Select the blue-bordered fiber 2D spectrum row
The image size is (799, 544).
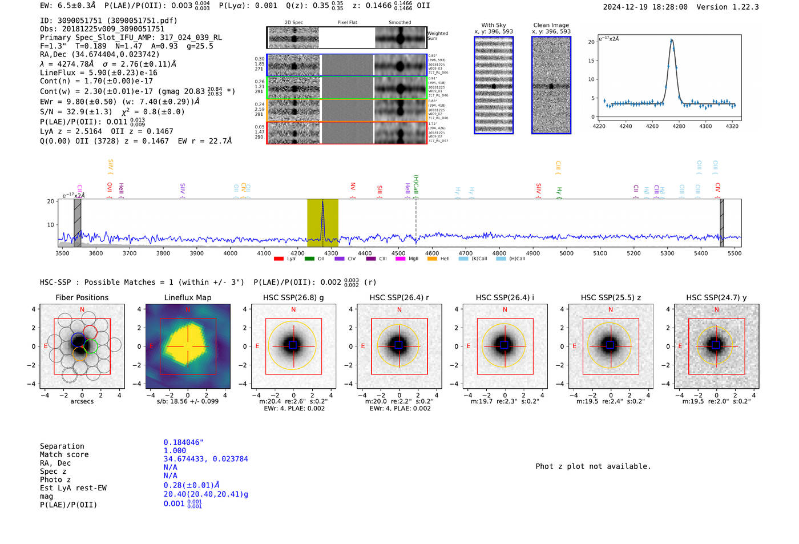tap(347, 66)
